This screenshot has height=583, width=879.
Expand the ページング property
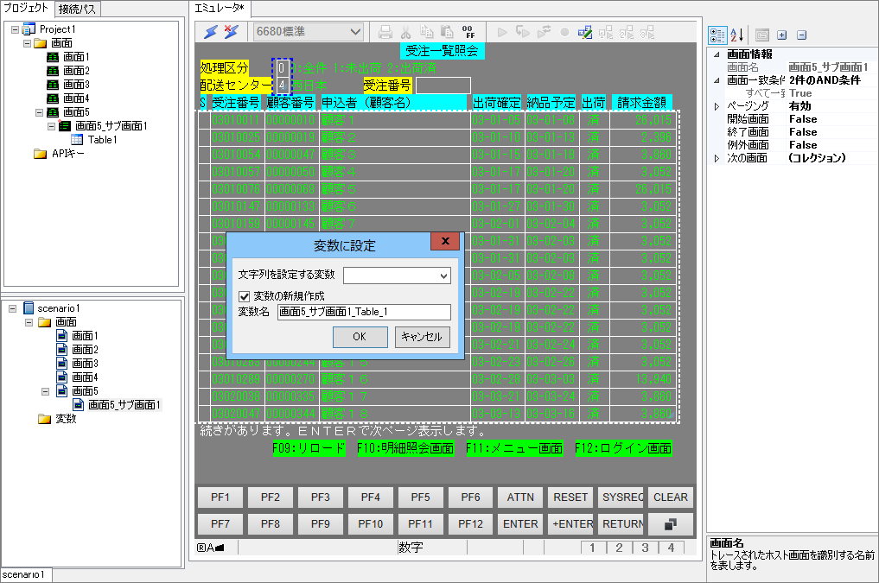pyautogui.click(x=717, y=106)
